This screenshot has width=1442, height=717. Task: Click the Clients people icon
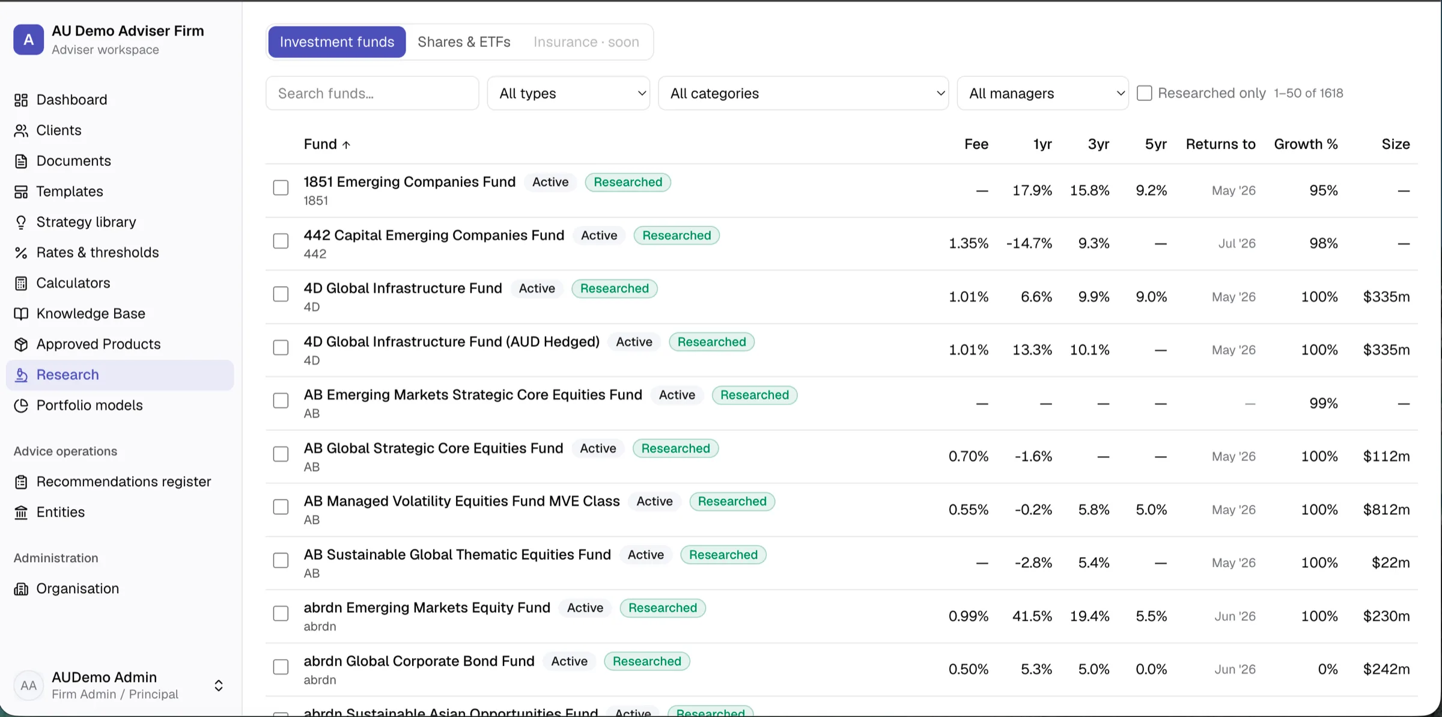pos(21,130)
